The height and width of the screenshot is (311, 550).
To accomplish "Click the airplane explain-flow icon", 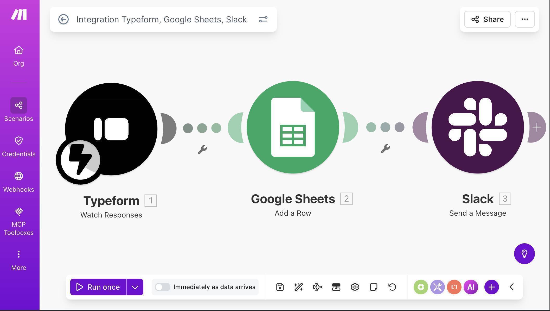I will click(x=317, y=287).
